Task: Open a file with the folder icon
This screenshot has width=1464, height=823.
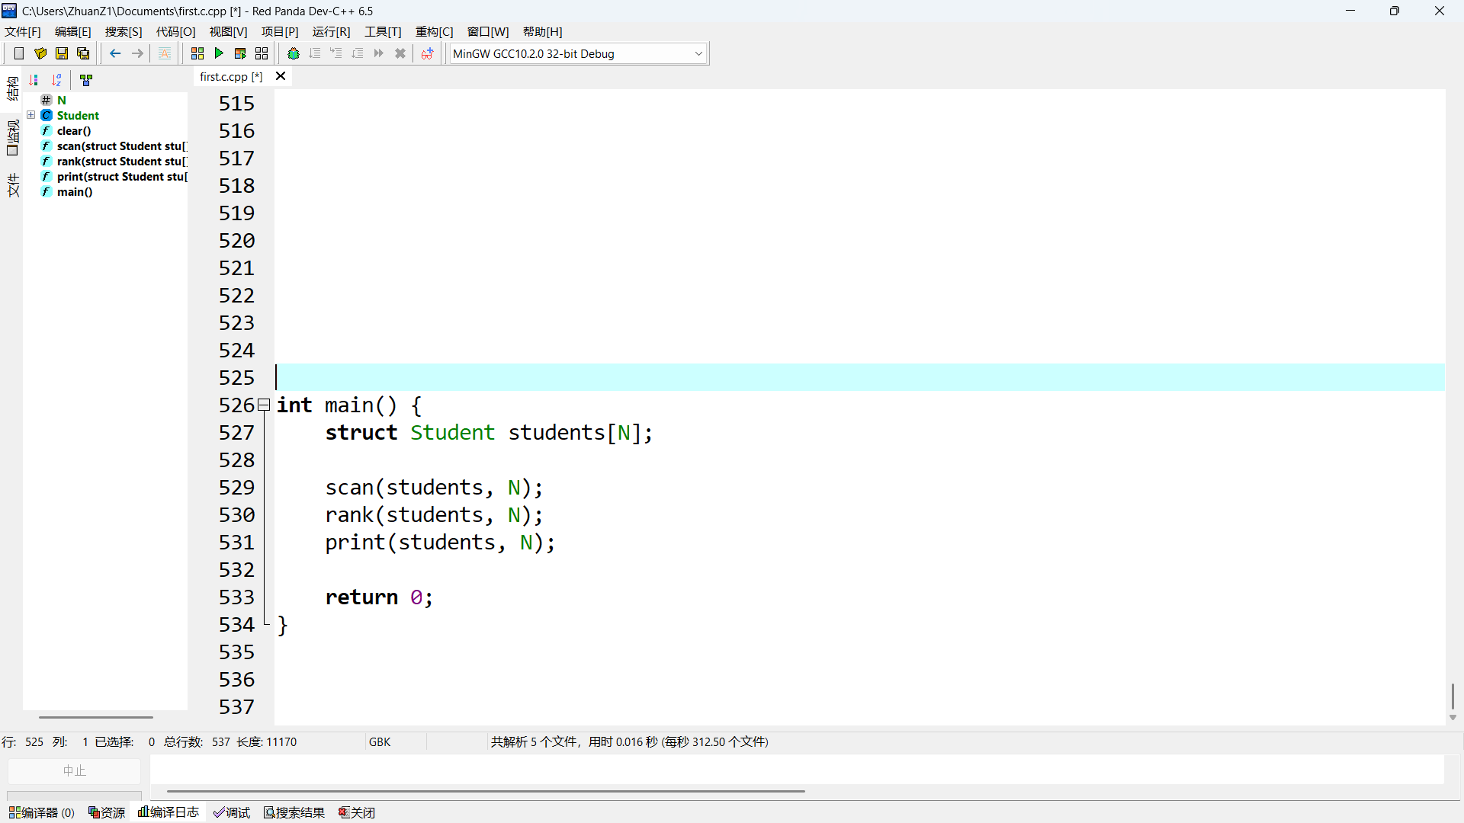Action: click(x=40, y=53)
